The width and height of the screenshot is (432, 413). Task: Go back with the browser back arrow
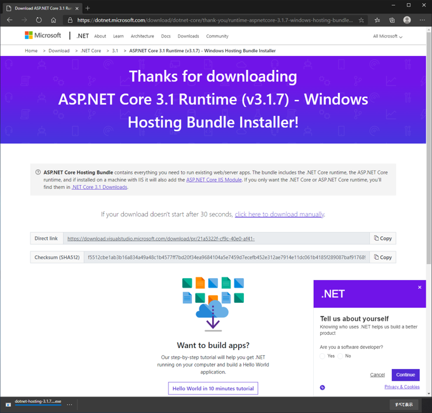pos(10,20)
